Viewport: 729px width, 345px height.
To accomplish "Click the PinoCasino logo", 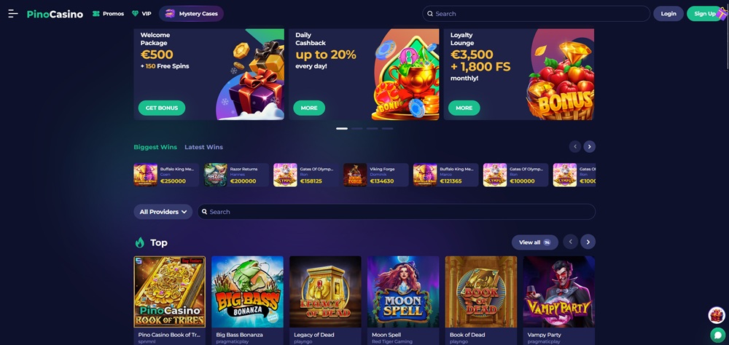I will [x=55, y=14].
